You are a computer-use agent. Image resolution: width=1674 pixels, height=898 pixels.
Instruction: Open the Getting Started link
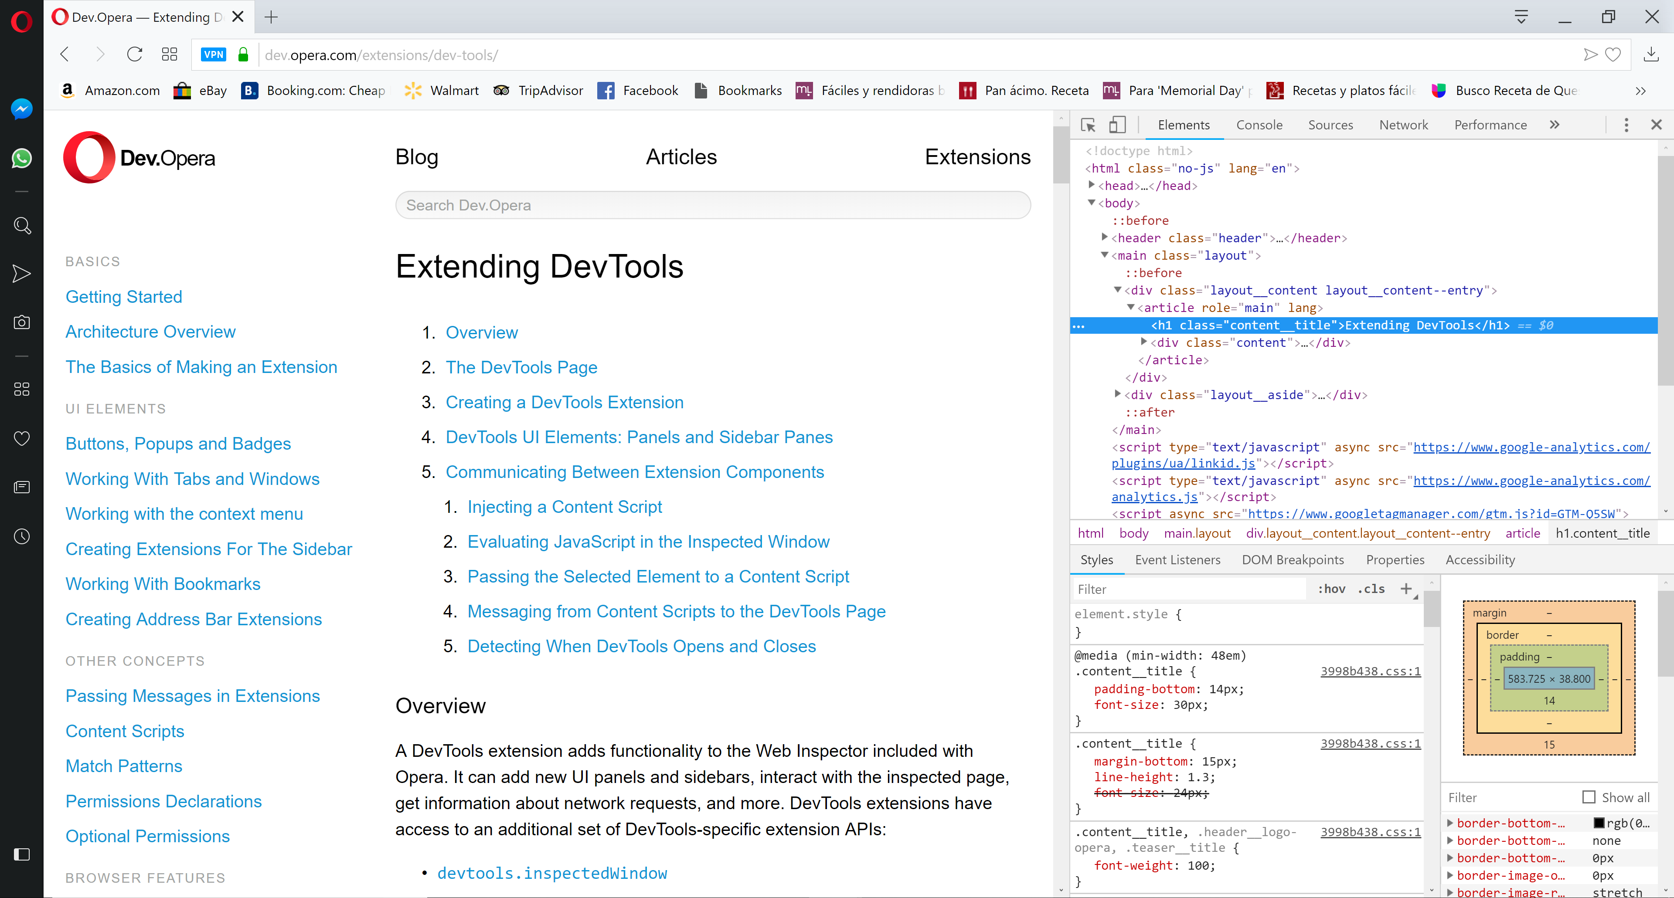[123, 297]
